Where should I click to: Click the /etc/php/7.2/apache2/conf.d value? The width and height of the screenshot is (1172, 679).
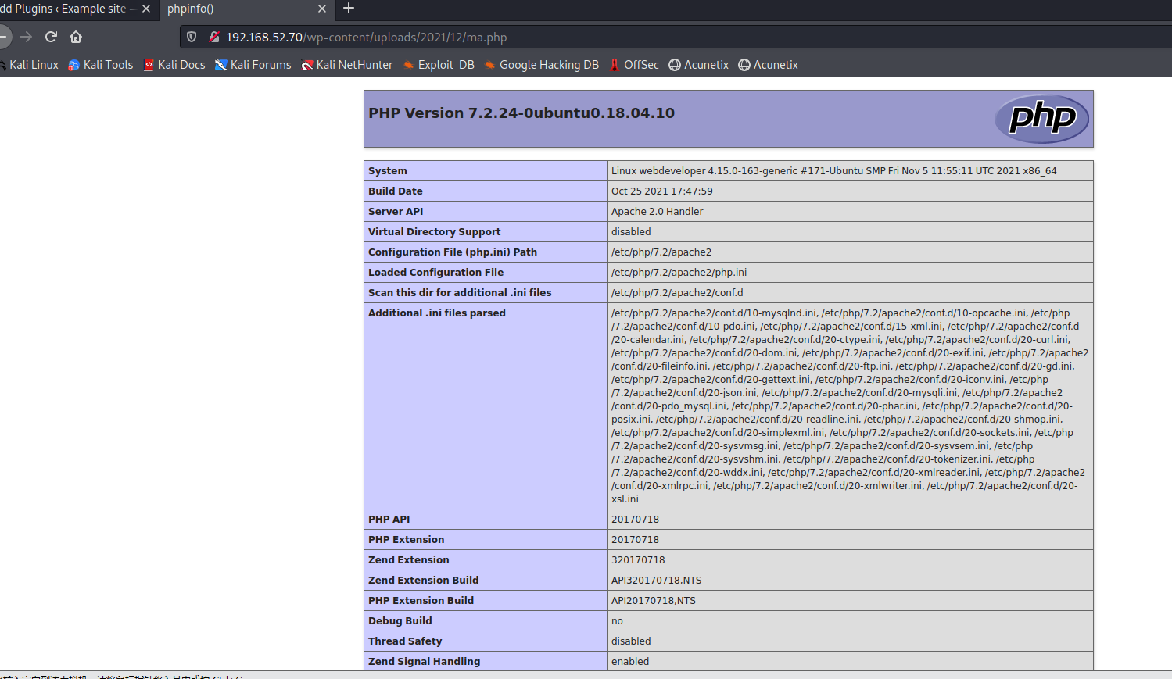coord(677,293)
